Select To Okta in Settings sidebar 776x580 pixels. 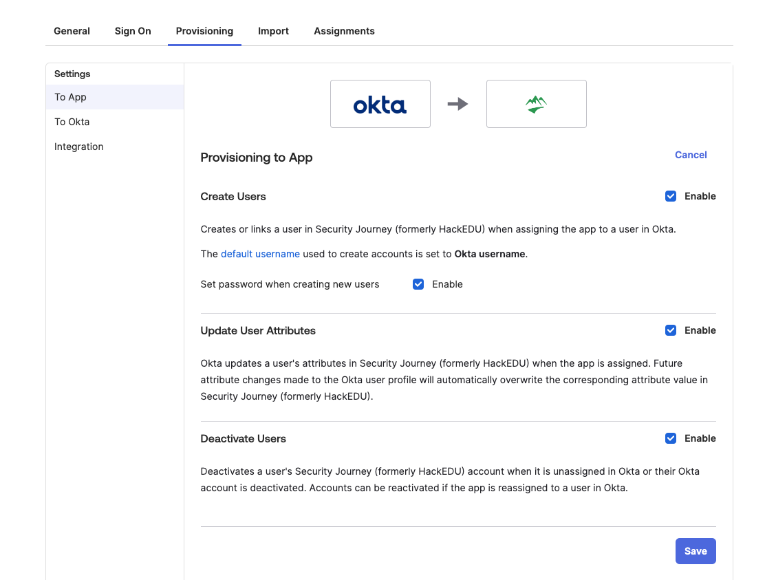[115, 122]
